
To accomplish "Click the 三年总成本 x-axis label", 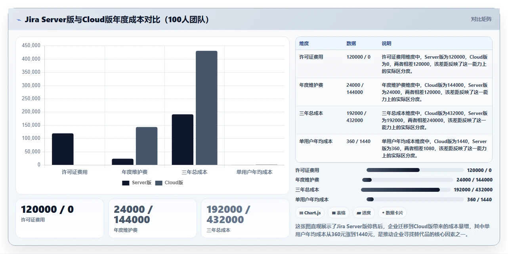I will 195,172.
